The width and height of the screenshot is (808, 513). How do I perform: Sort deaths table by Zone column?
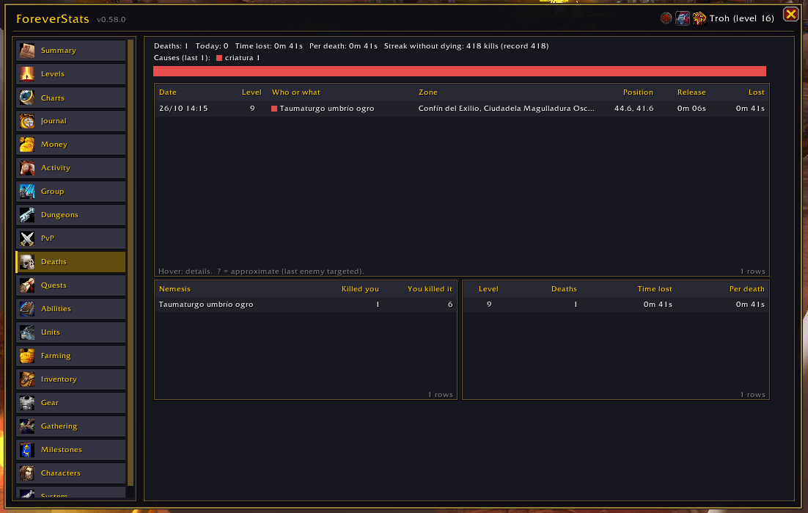coord(427,92)
